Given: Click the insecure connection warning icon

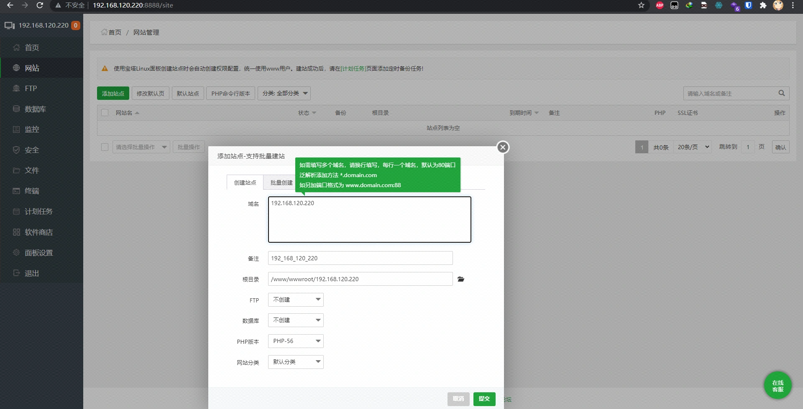Looking at the screenshot, I should point(58,5).
